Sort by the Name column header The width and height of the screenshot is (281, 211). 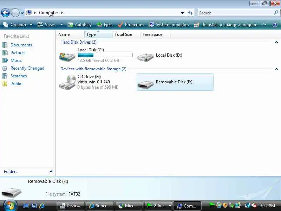(71, 34)
